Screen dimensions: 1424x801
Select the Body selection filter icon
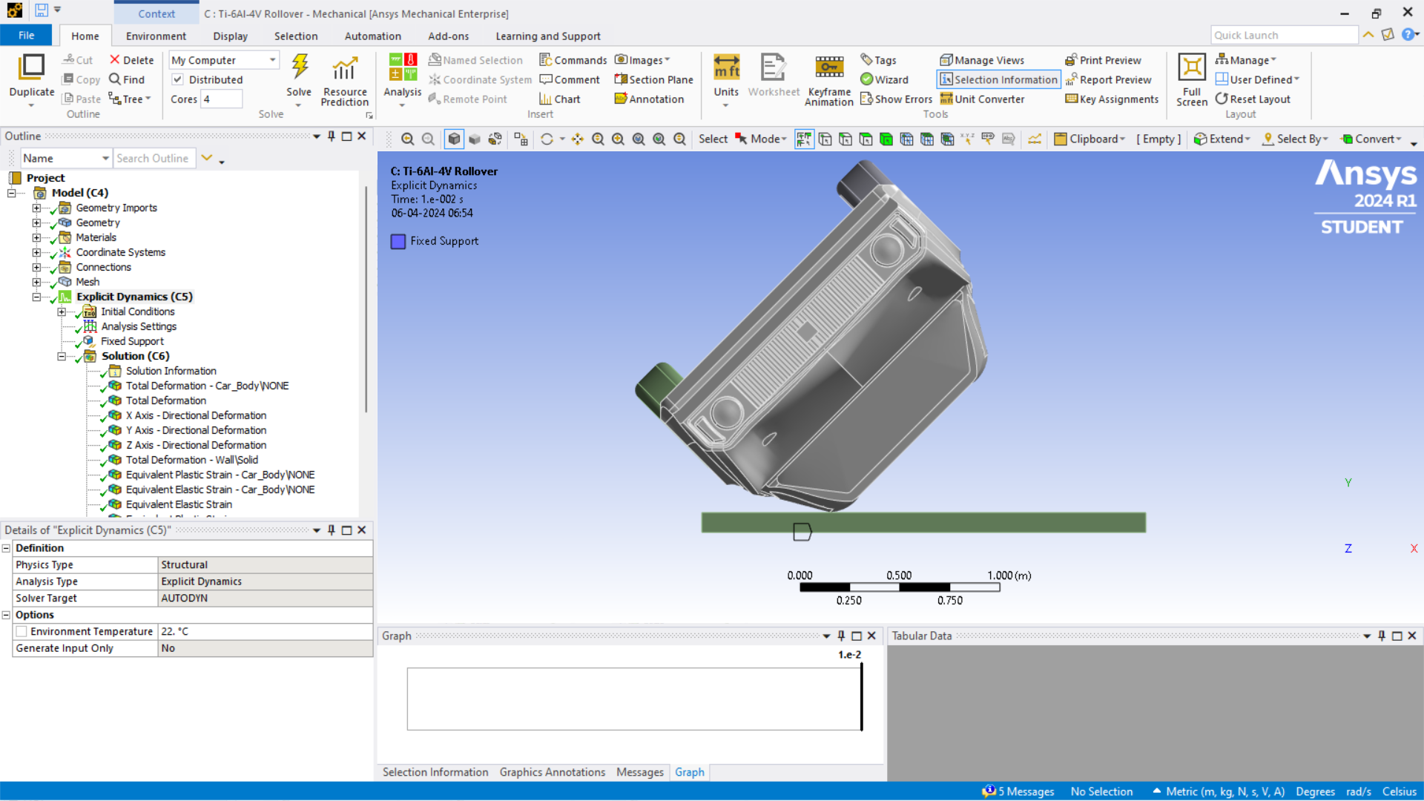click(886, 139)
